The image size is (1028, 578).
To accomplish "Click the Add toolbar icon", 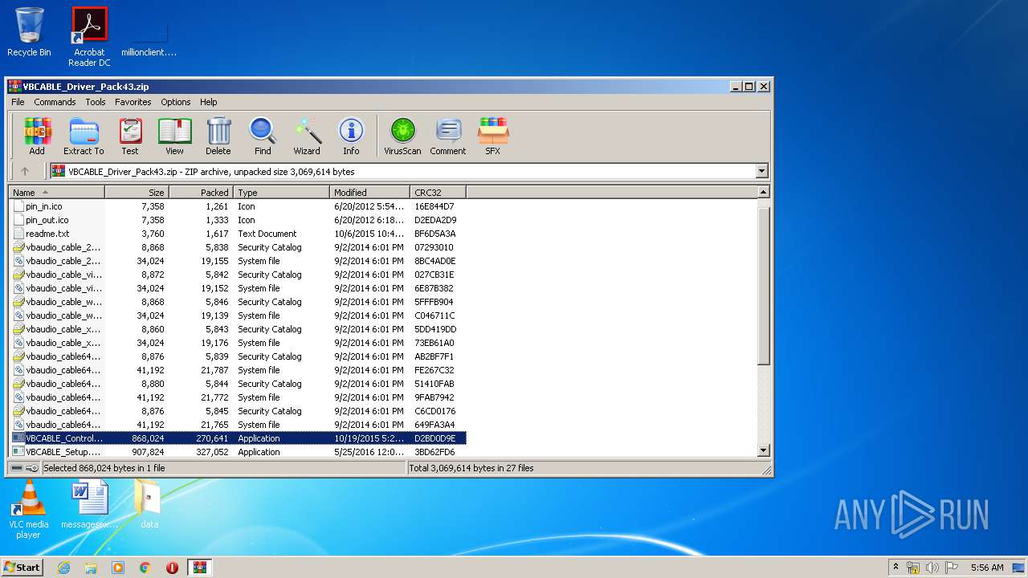I will coord(37,136).
